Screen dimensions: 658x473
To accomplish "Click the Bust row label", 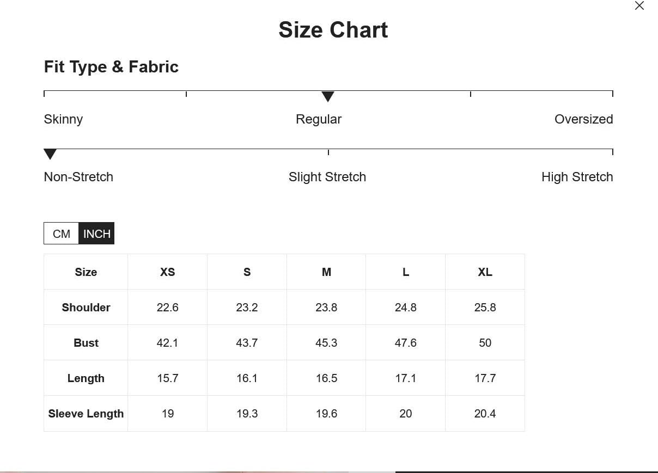I will (x=86, y=343).
